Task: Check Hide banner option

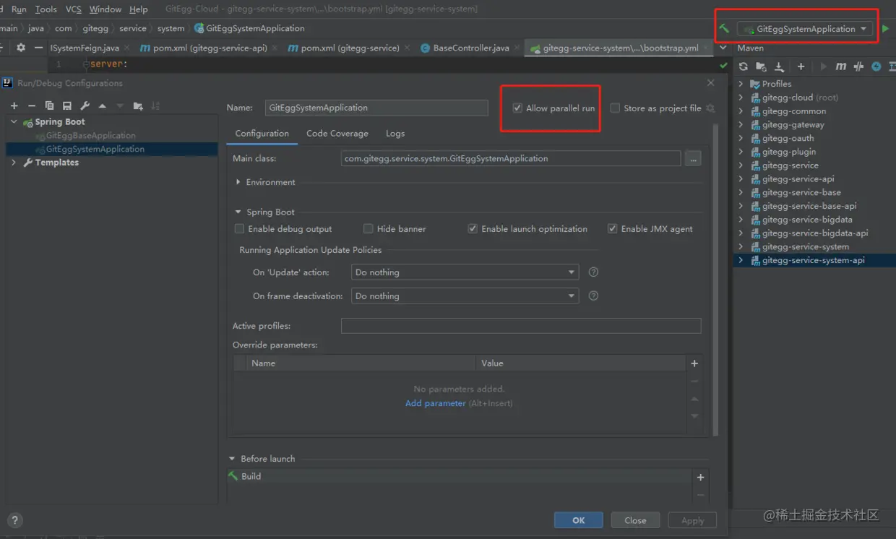Action: [368, 228]
